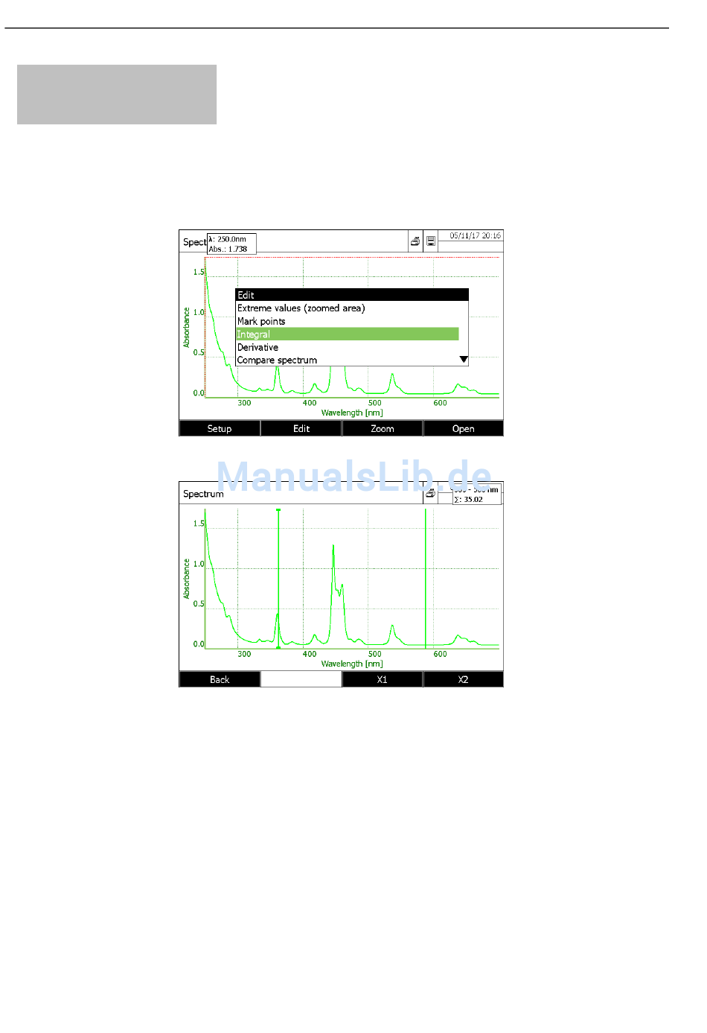Click 'Absorbance' axis label in the lower plot
707x1033 pixels.
pos(187,579)
